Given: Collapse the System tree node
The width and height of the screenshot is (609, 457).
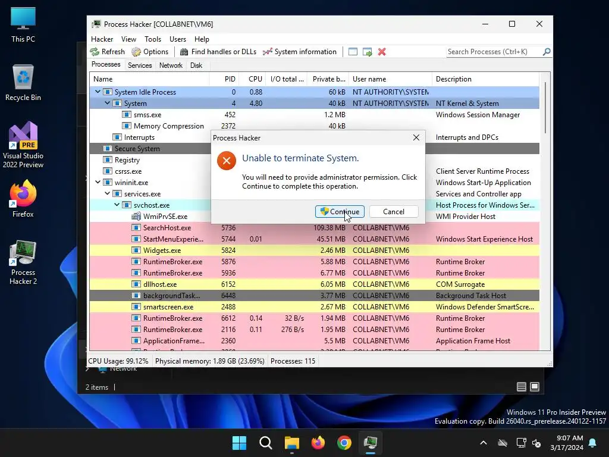Looking at the screenshot, I should (x=107, y=104).
